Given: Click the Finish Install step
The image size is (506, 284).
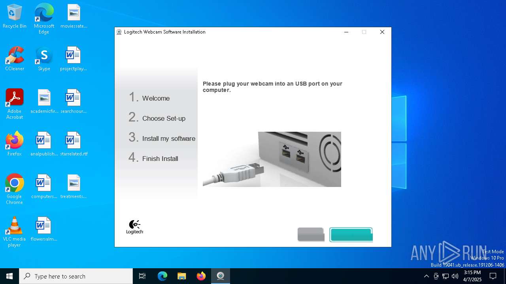Looking at the screenshot, I should 153,158.
